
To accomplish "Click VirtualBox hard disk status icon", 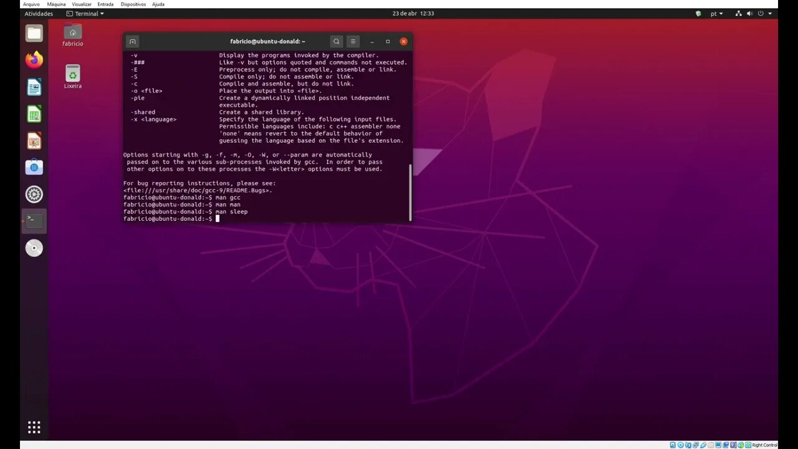I will click(x=673, y=445).
